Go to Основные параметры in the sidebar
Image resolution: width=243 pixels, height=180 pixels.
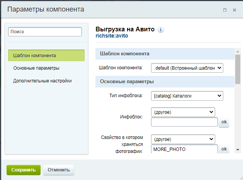click(x=36, y=68)
